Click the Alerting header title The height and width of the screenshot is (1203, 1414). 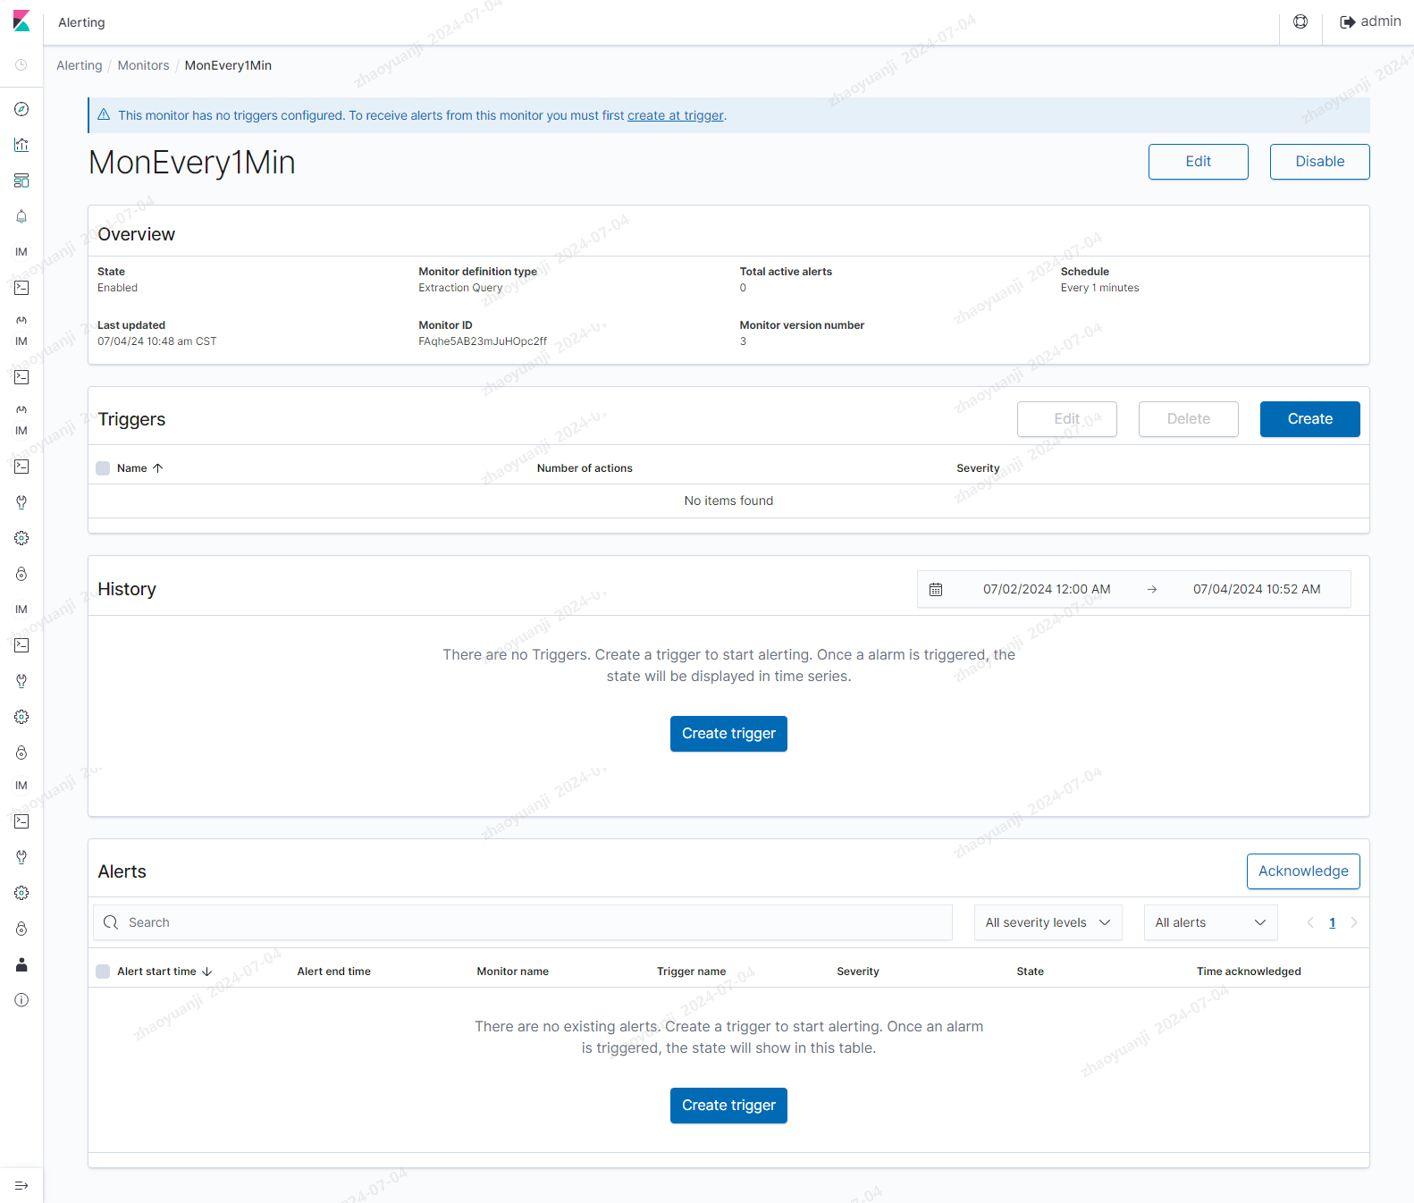pyautogui.click(x=81, y=22)
